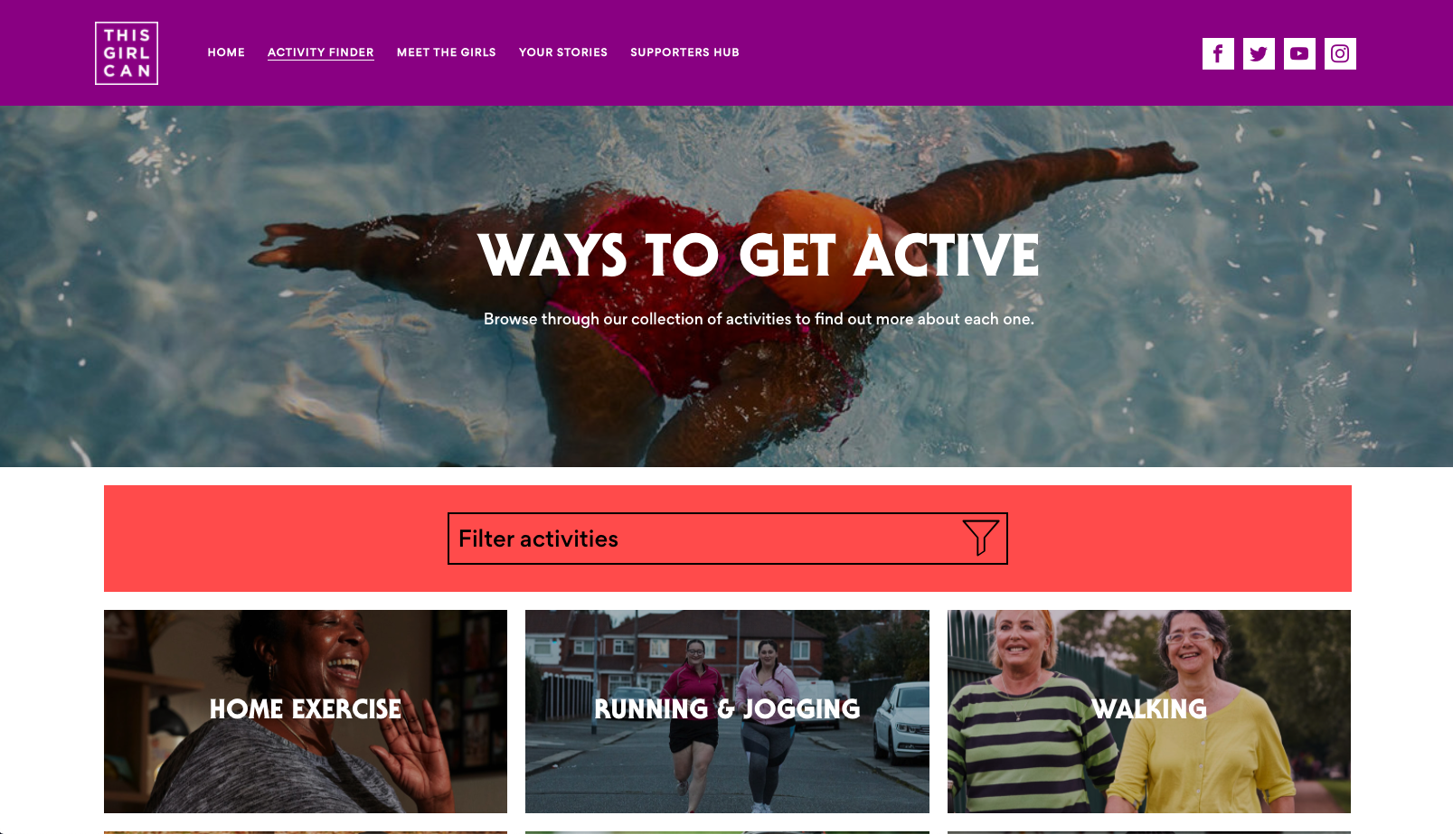Go to the Home menu item
The width and height of the screenshot is (1453, 834).
click(x=226, y=52)
